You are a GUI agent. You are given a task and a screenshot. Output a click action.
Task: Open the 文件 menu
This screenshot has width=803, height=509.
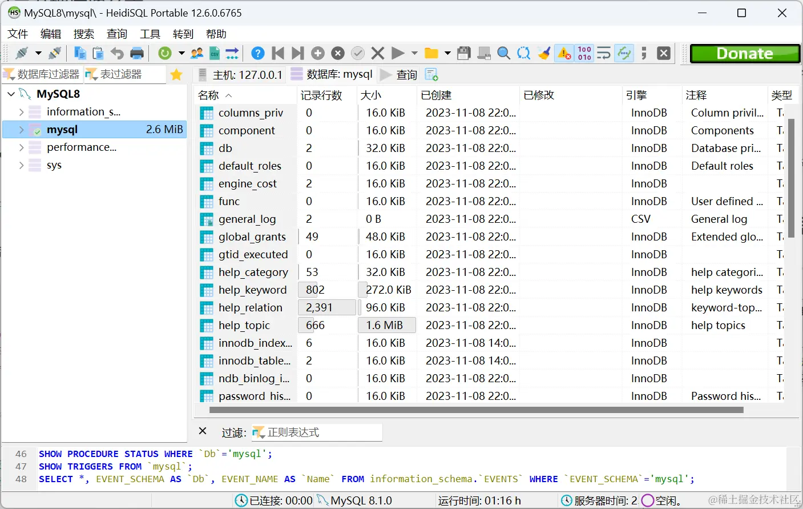18,34
